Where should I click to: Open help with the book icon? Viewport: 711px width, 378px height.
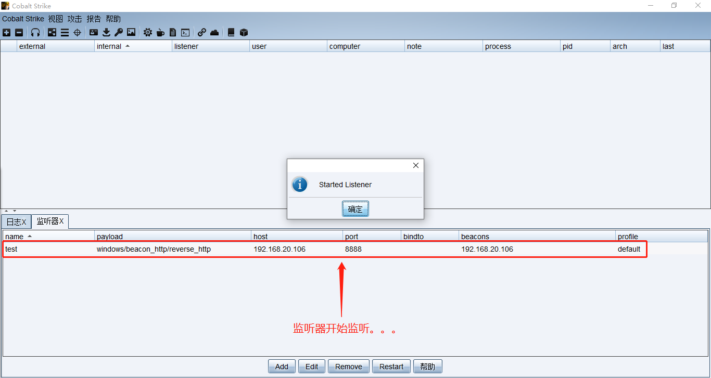click(x=231, y=32)
